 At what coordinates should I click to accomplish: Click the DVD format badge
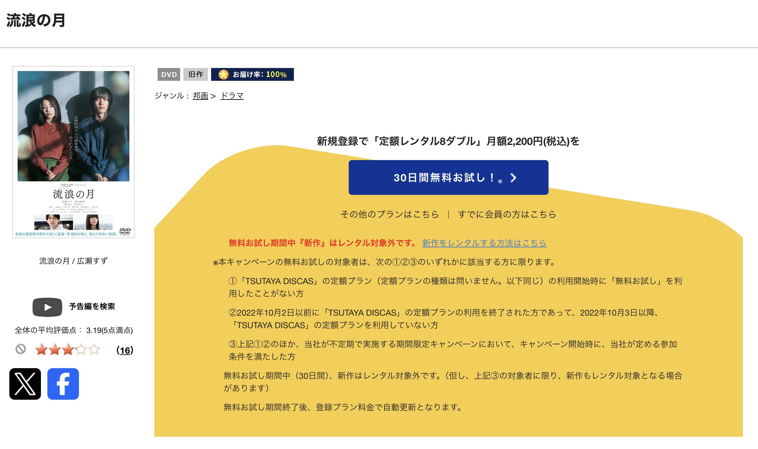(x=169, y=74)
